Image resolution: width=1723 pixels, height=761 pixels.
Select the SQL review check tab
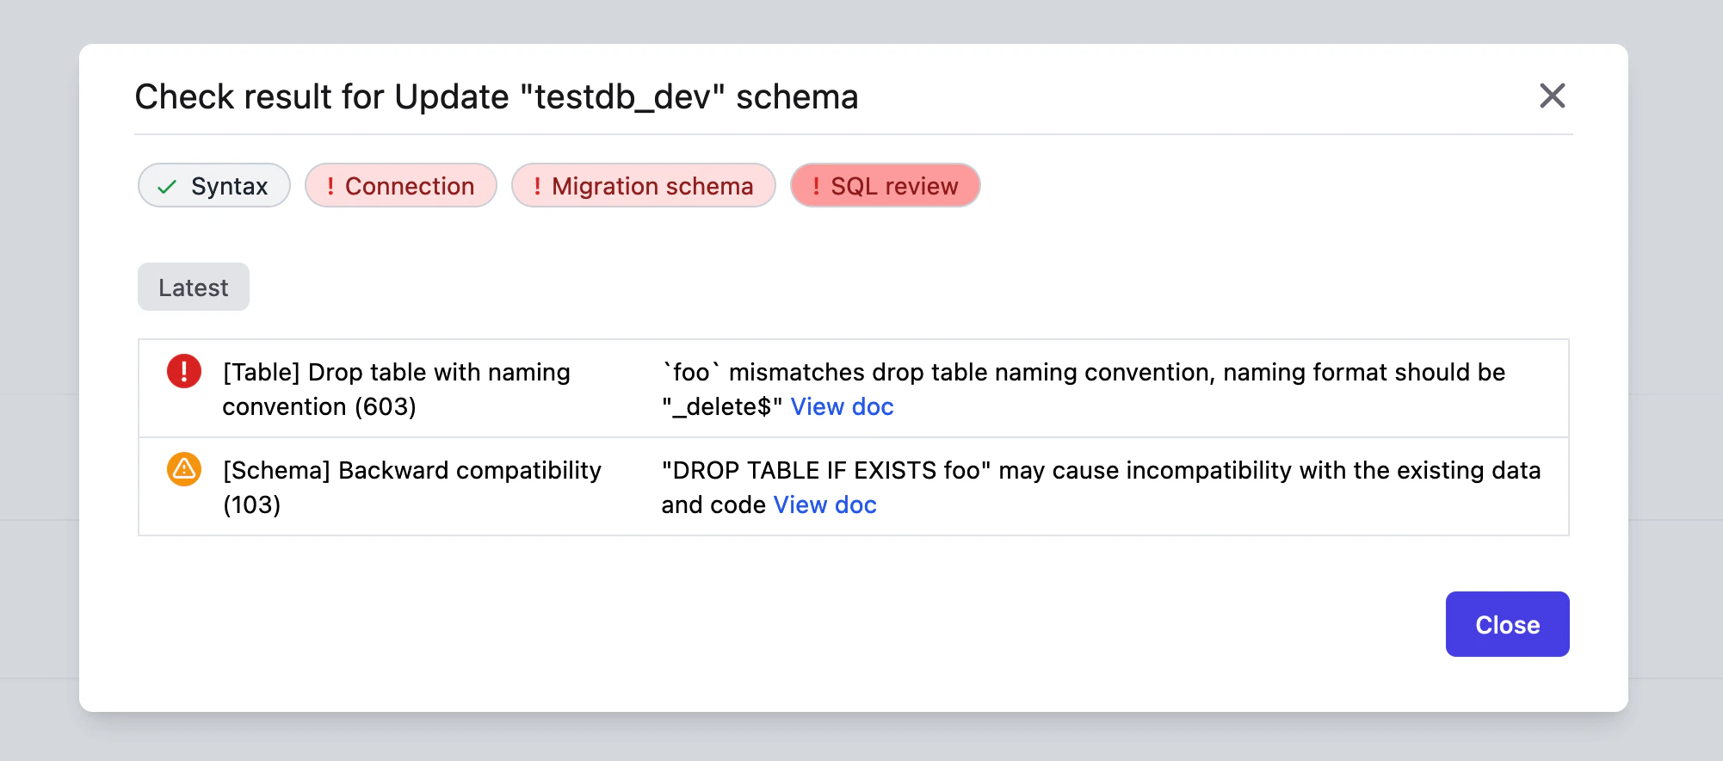point(886,186)
